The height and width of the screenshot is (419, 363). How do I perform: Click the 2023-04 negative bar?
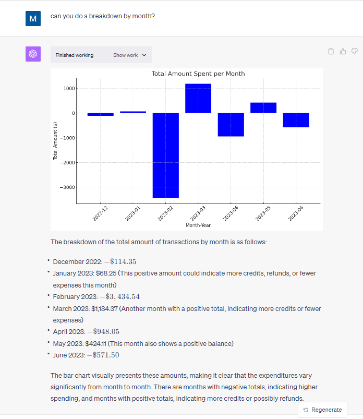[x=231, y=124]
